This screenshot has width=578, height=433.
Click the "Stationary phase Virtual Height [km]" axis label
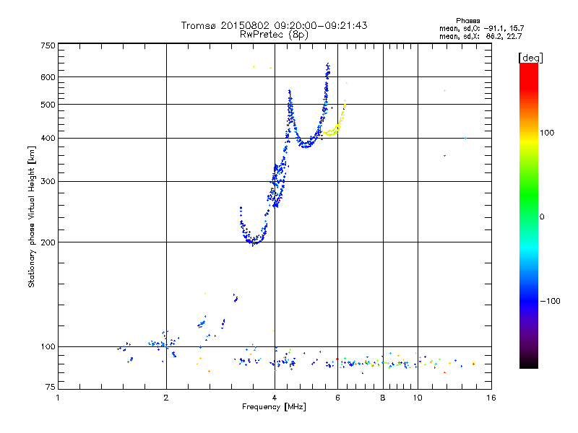pos(32,216)
